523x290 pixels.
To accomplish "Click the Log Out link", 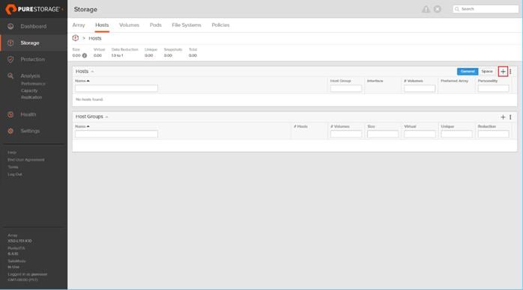I will [x=15, y=174].
